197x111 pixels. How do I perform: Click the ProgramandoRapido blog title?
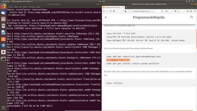[149, 17]
